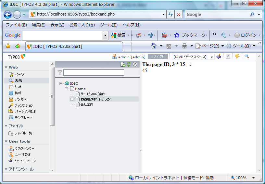Go back with IE back button

pos(7,15)
